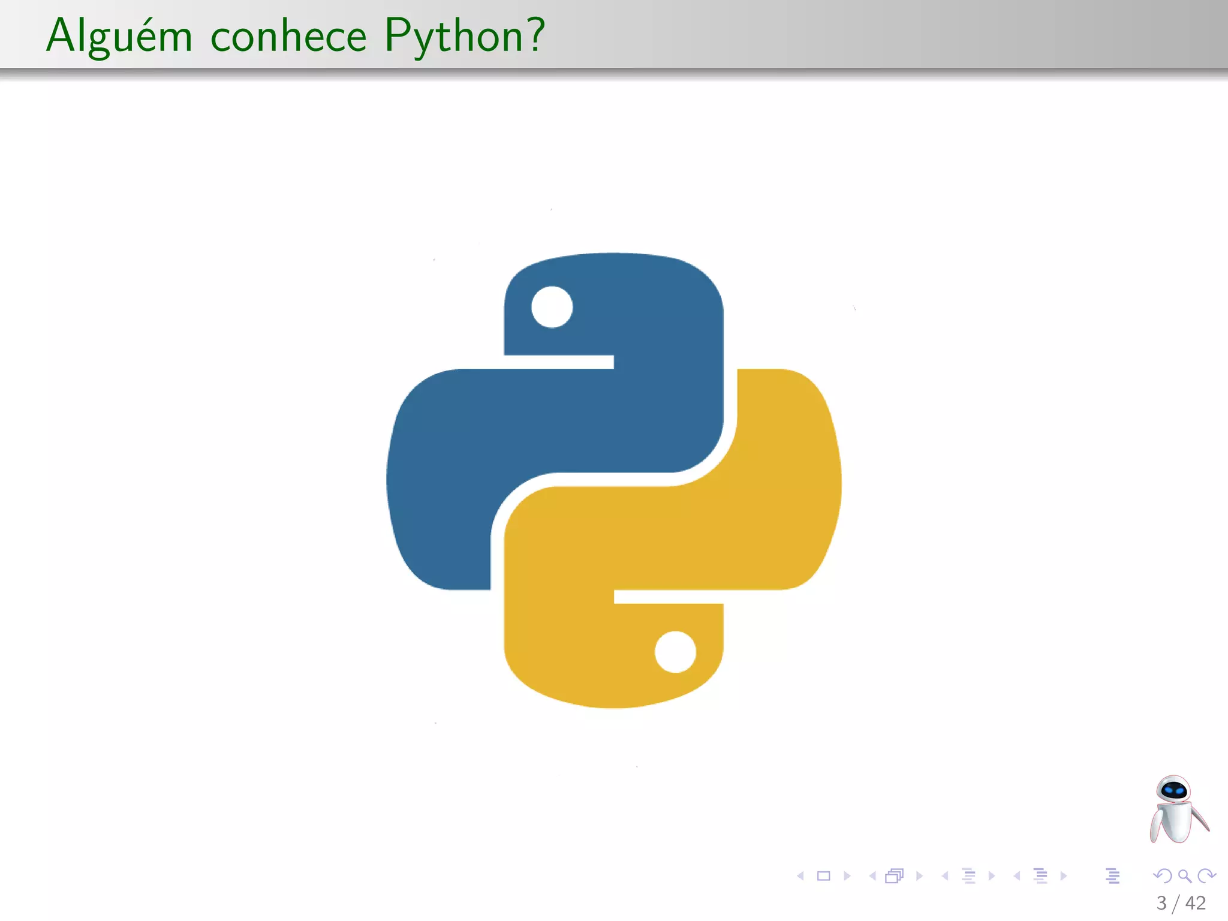The height and width of the screenshot is (921, 1228).
Task: Click the left arrow before the section lines icon
Action: click(x=1017, y=876)
